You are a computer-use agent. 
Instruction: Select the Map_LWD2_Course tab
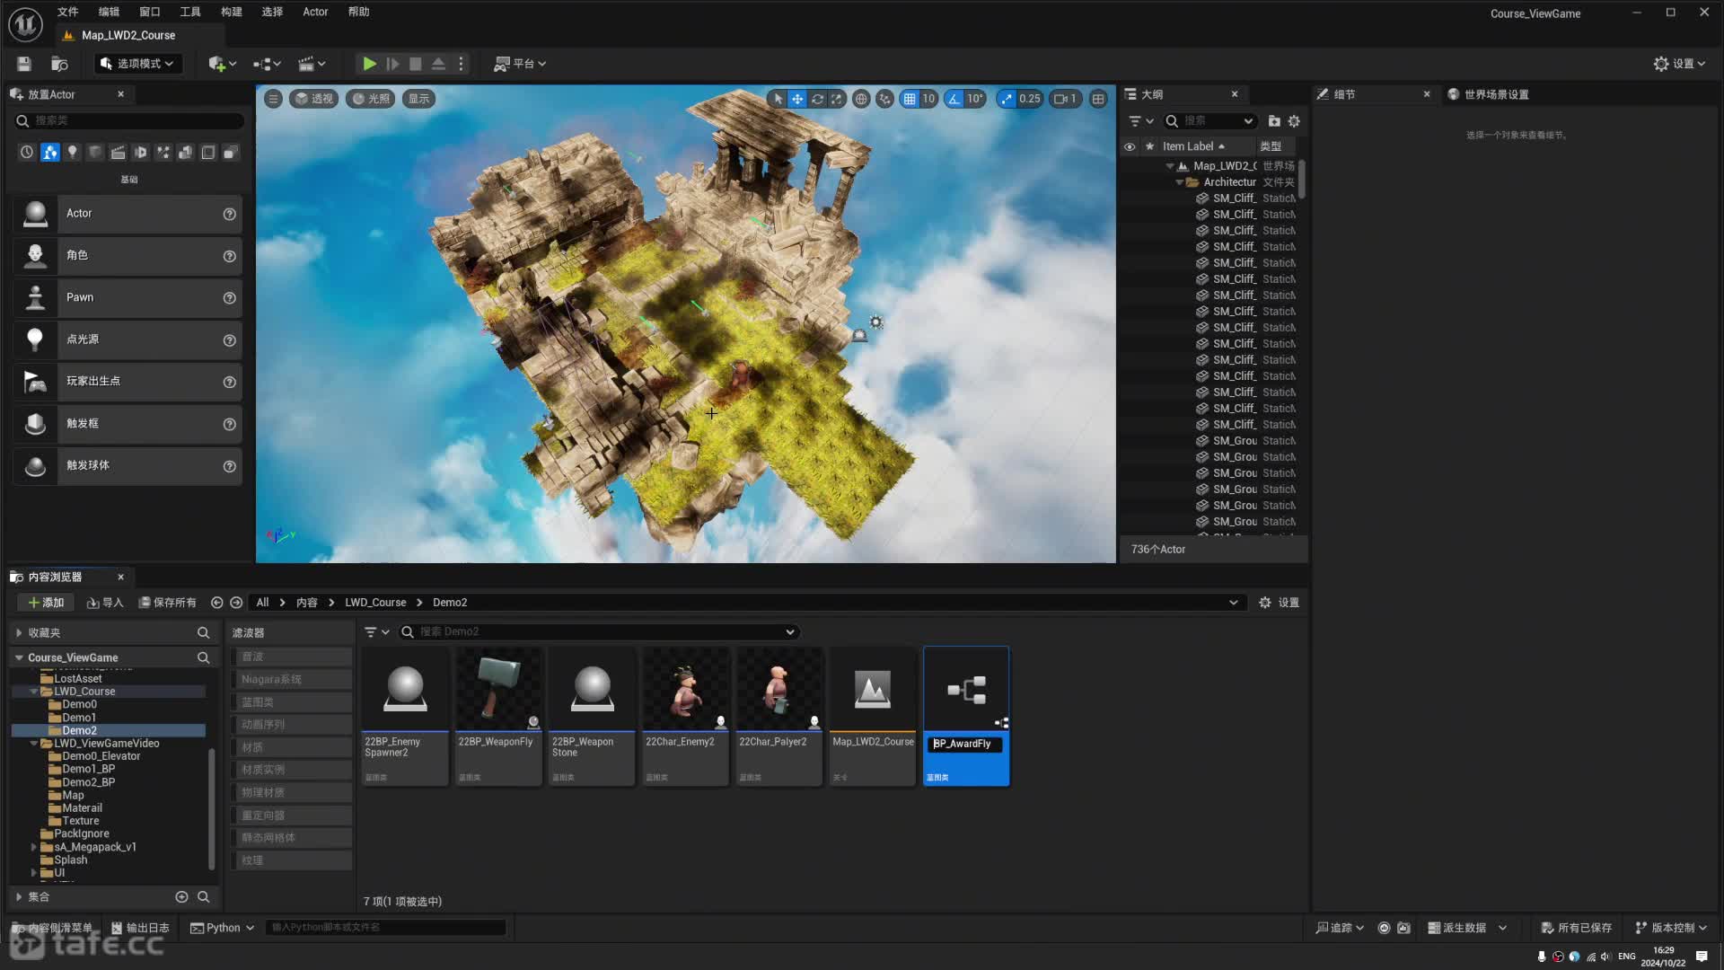click(128, 35)
